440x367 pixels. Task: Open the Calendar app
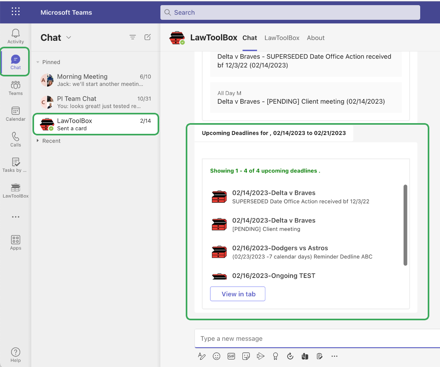[15, 114]
